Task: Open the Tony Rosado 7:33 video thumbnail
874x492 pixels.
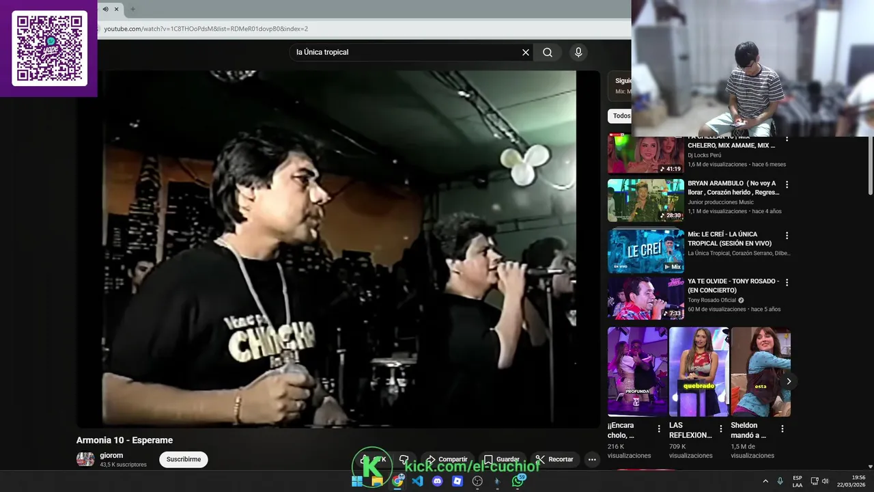Action: [x=646, y=298]
